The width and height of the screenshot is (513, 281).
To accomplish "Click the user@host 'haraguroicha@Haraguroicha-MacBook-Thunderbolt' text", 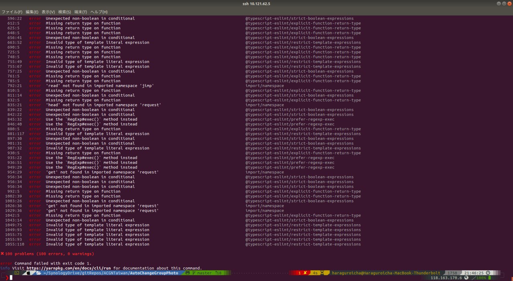I will [386, 273].
